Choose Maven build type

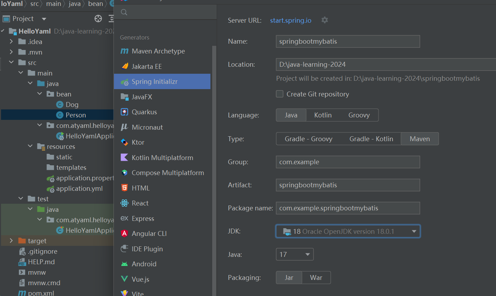(x=420, y=139)
